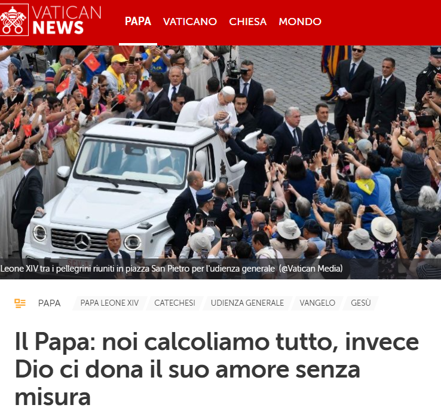Image resolution: width=441 pixels, height=417 pixels.
Task: Select the PAPA tab in the navigation
Action: click(138, 22)
